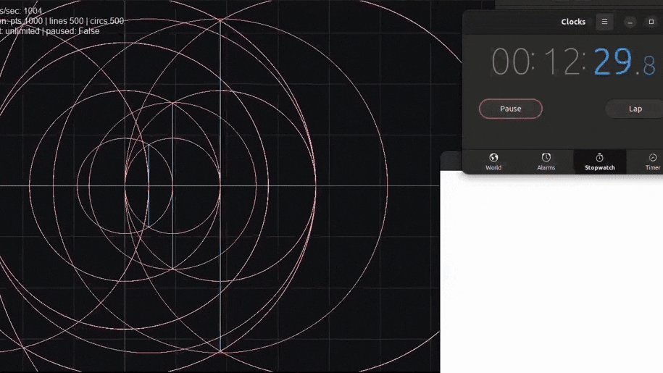Screen dimensions: 663x373
Task: Switch to the Alarms tab label
Action: (546, 168)
